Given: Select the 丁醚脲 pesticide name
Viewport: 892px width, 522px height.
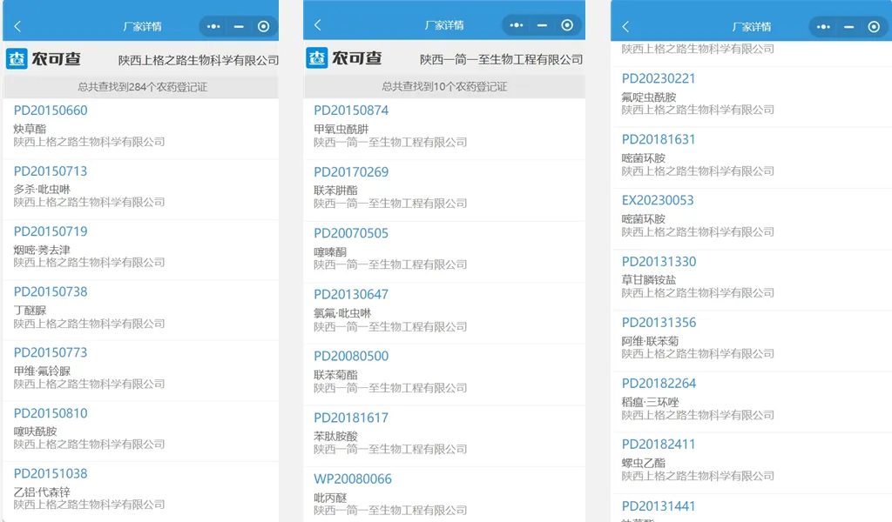Looking at the screenshot, I should [30, 310].
